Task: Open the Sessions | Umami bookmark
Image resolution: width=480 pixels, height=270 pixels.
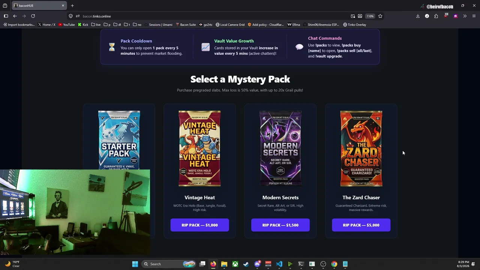Action: [x=158, y=25]
